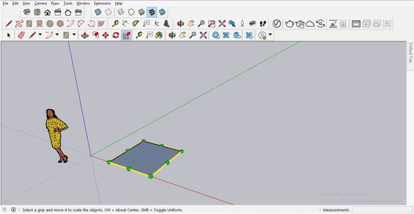Image resolution: width=414 pixels, height=214 pixels.
Task: Expand the Line tool dropdown arrow
Action: pyautogui.click(x=40, y=34)
